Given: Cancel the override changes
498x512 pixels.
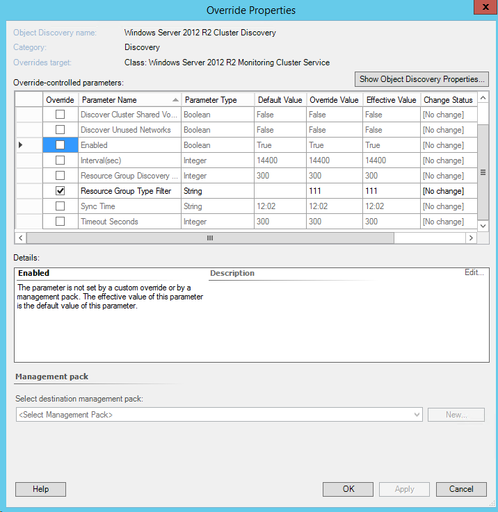Looking at the screenshot, I should coord(460,489).
